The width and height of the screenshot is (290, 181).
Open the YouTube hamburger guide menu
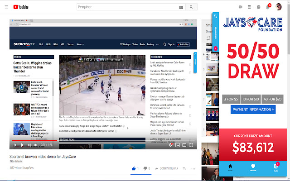pos(6,7)
